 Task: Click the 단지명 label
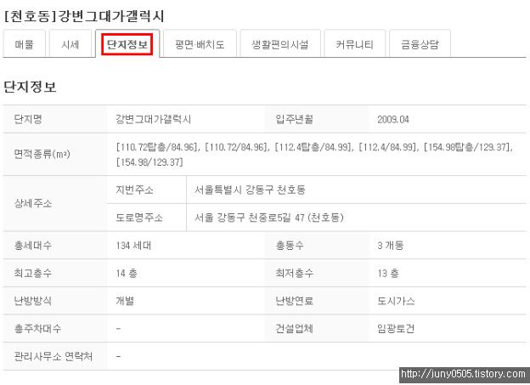28,119
